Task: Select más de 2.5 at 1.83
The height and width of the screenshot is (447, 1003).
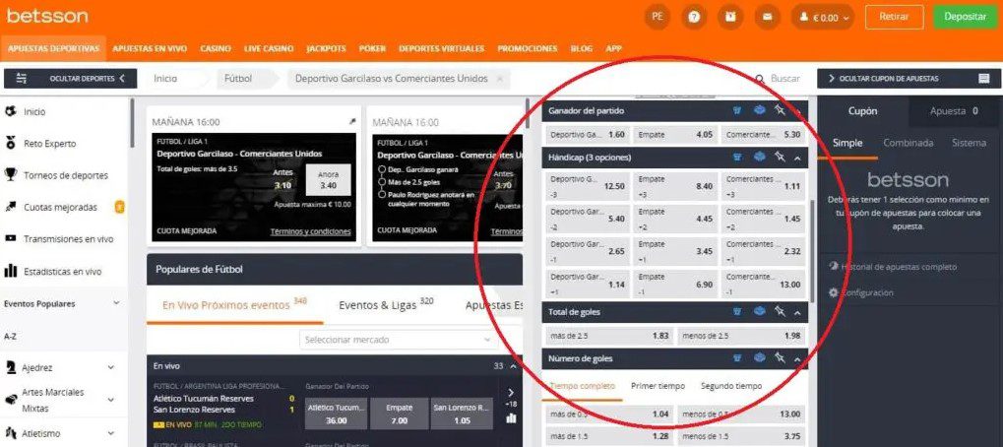Action: [x=609, y=336]
